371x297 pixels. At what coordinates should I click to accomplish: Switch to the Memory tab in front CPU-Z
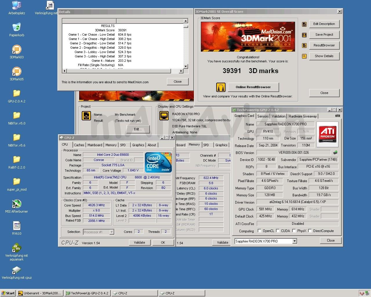point(111,145)
